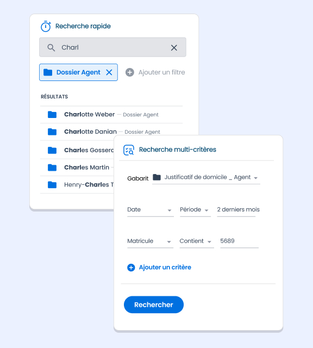Click the Rechercher button
This screenshot has width=313, height=348.
154,304
